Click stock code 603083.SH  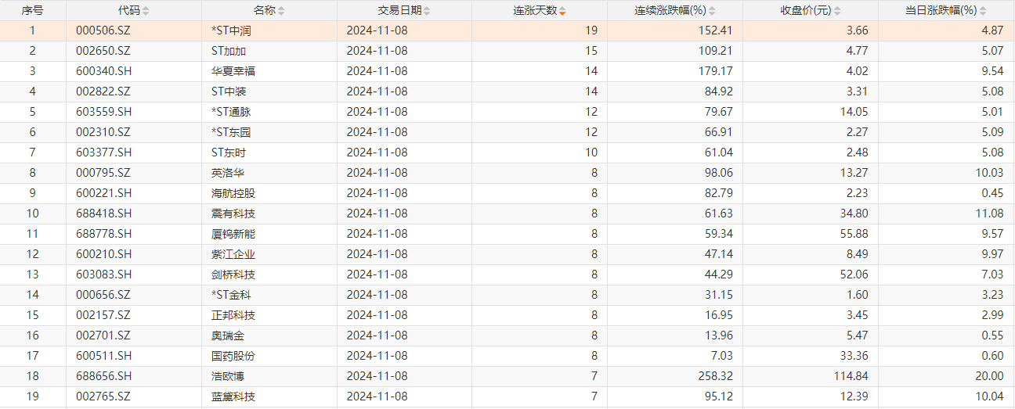point(102,274)
